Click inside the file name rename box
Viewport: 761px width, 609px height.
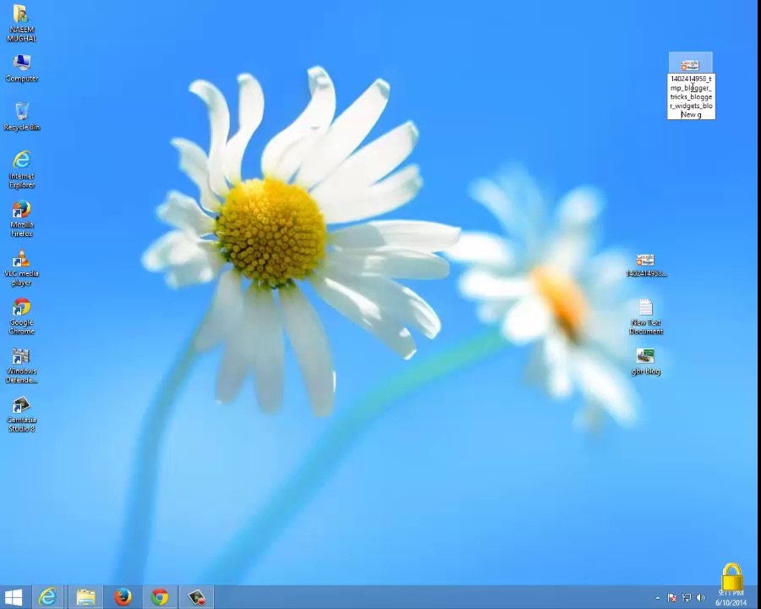[691, 96]
